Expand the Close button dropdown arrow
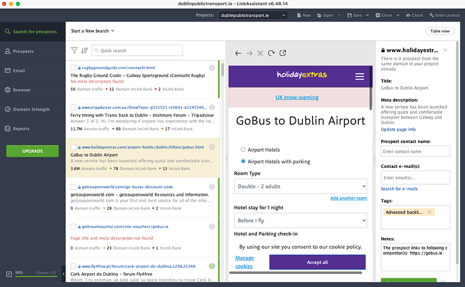The width and height of the screenshot is (465, 287). pos(398,15)
